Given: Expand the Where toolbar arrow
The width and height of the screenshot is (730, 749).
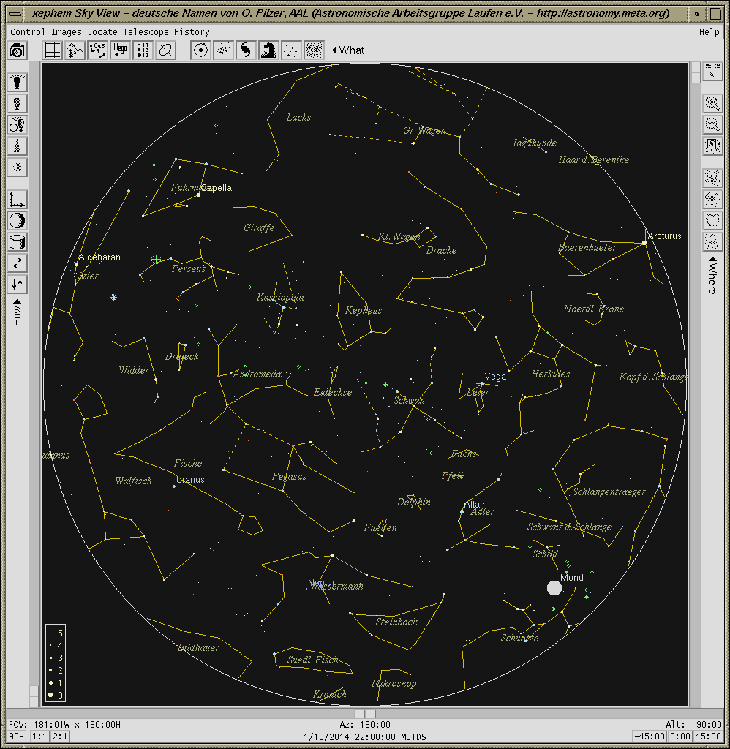Looking at the screenshot, I should (x=712, y=260).
